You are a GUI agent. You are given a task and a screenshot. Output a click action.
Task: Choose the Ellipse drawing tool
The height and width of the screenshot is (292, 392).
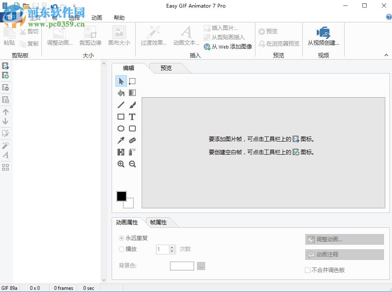(x=121, y=128)
